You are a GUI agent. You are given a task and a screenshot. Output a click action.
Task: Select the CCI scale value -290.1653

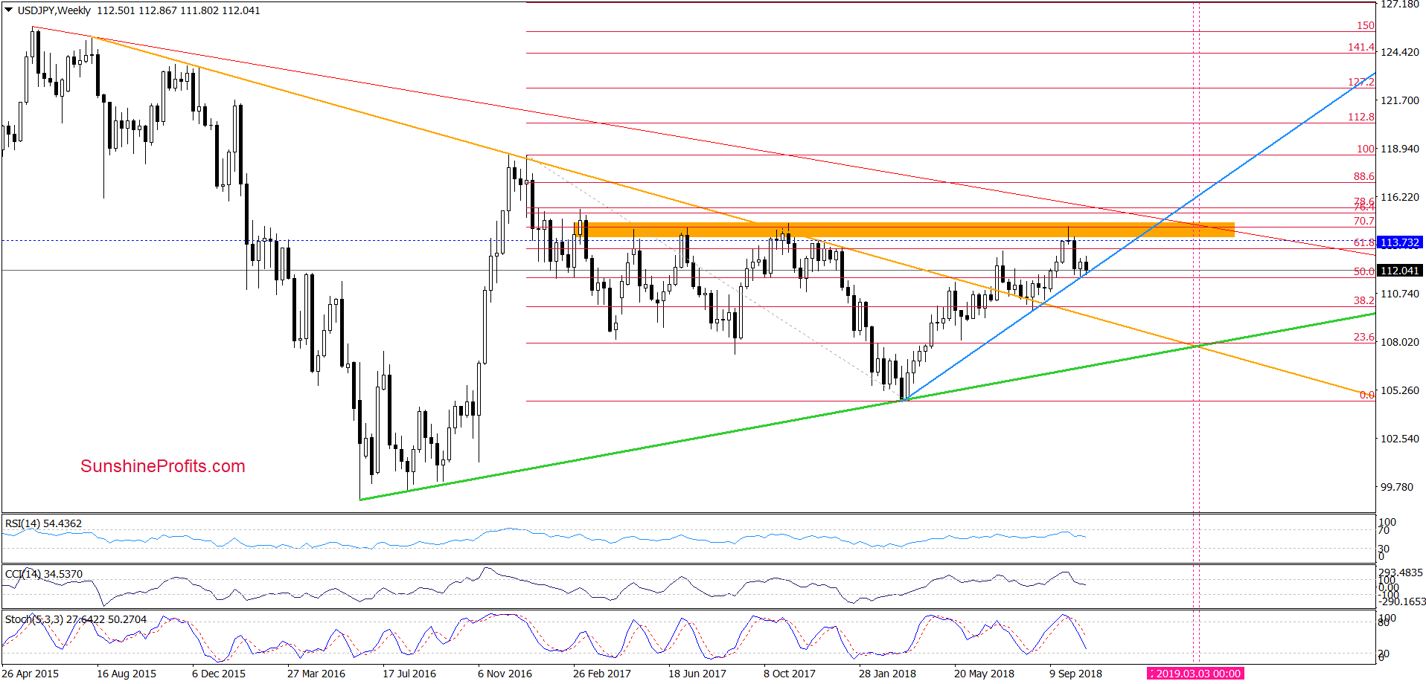[x=1402, y=601]
